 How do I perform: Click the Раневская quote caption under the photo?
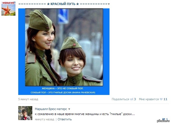point(63,90)
